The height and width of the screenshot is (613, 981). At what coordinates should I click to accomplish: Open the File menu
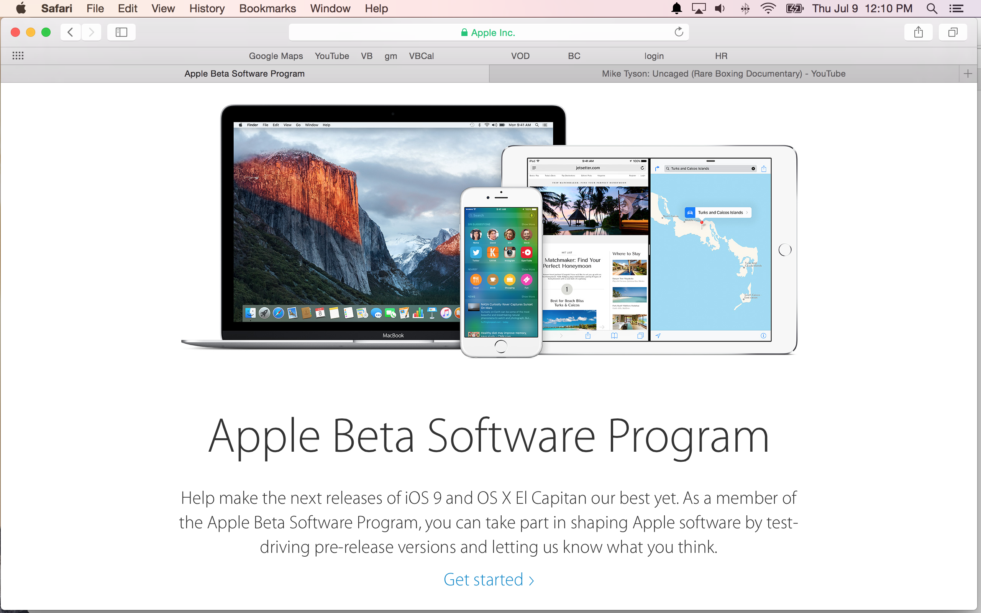95,8
